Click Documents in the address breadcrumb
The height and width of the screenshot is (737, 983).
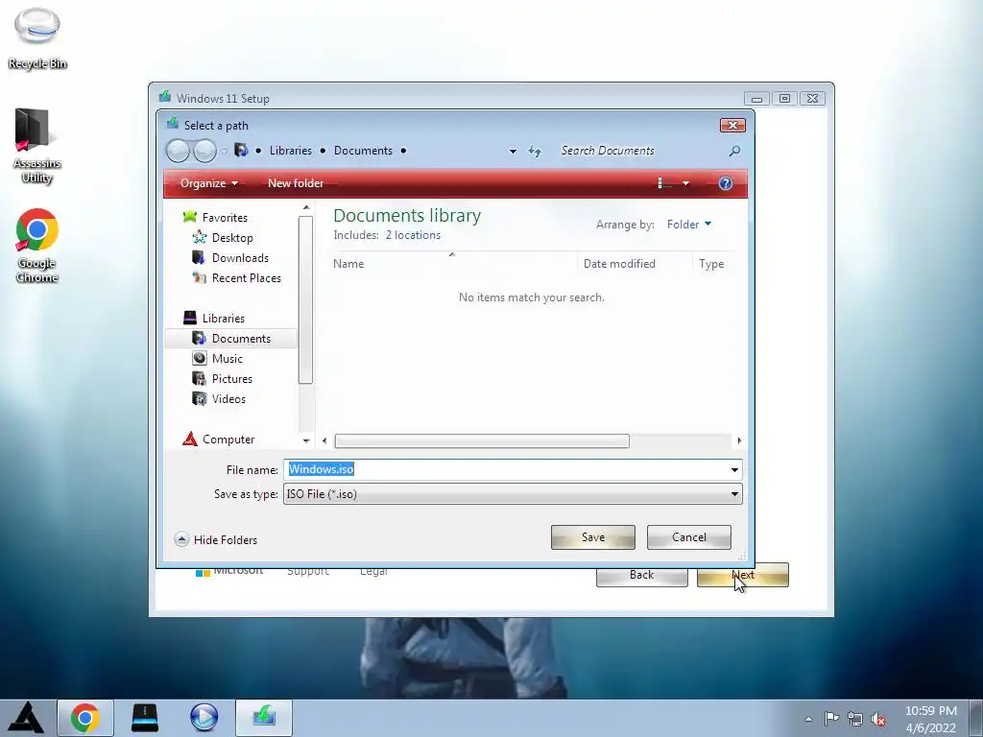[x=363, y=151]
